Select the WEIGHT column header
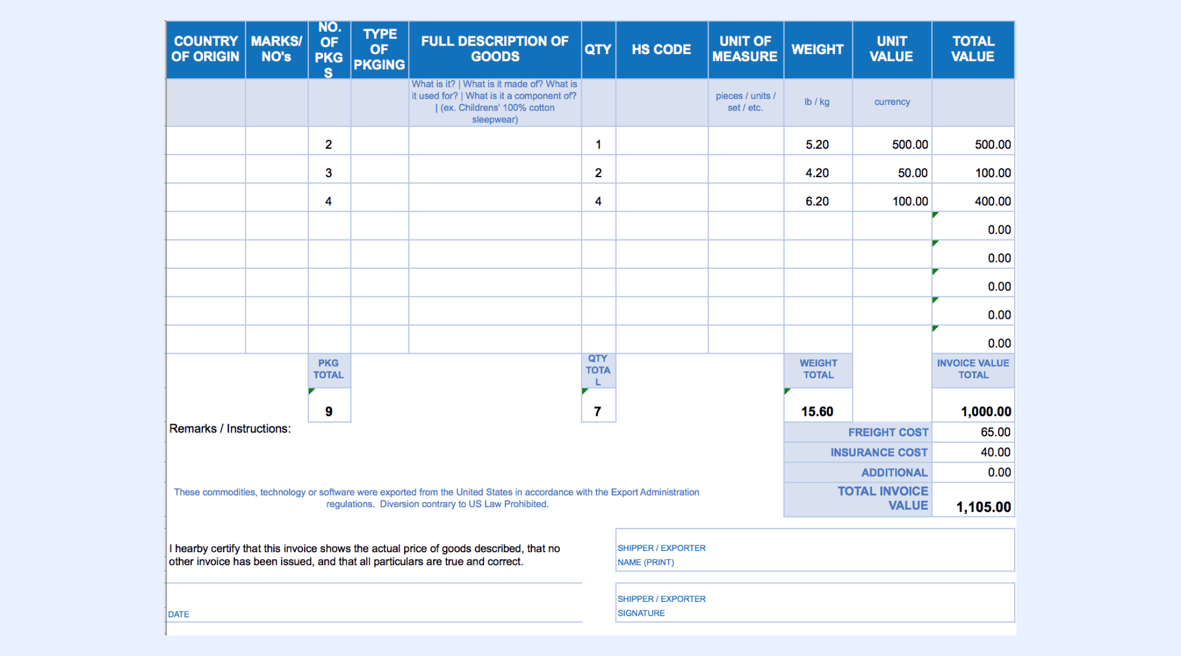The height and width of the screenshot is (656, 1181). [818, 49]
